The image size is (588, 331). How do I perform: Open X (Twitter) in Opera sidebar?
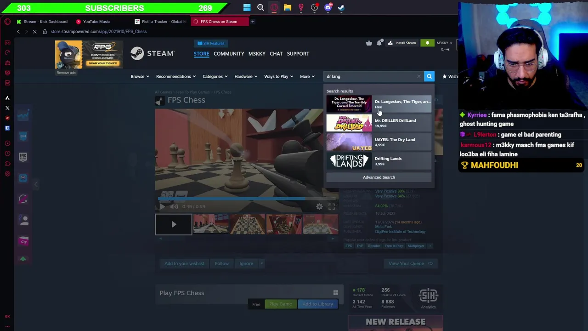click(x=7, y=108)
